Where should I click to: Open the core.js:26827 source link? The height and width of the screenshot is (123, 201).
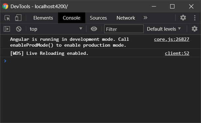click(171, 39)
